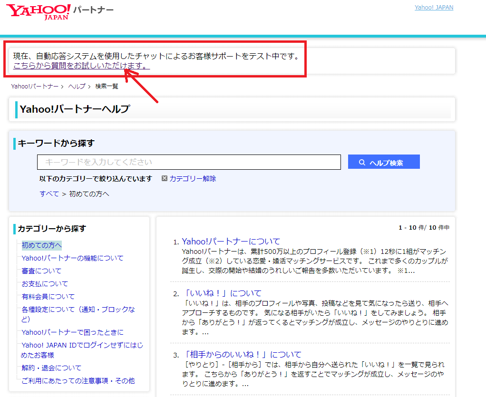Select ご利用にあたっての注意事項・その他 category
Viewport: 486px width, 397px height.
[x=78, y=380]
